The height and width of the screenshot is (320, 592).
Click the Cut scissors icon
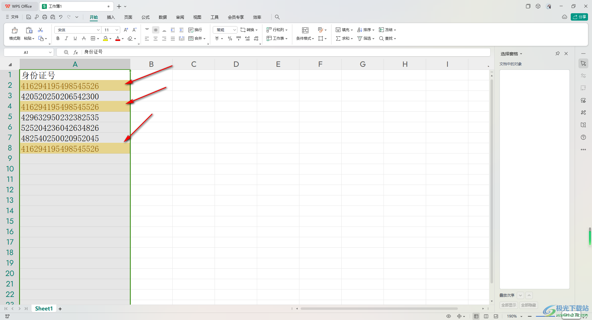coord(40,30)
